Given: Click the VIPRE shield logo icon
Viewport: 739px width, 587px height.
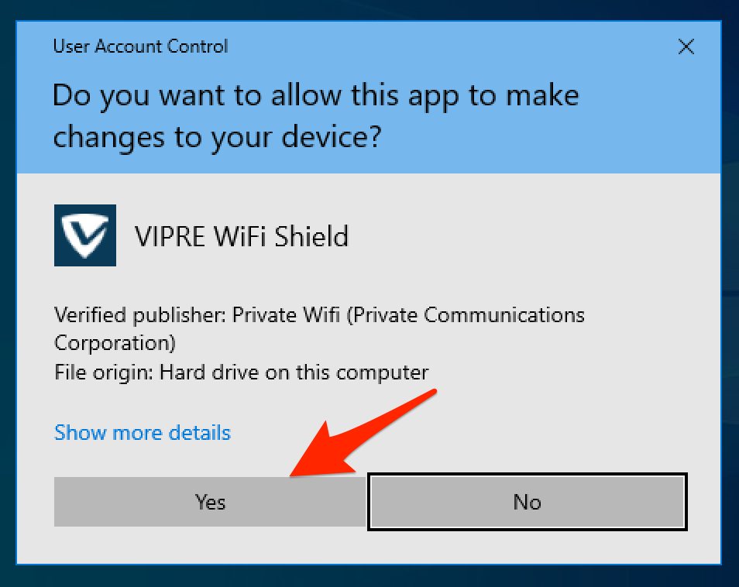Looking at the screenshot, I should pyautogui.click(x=85, y=235).
